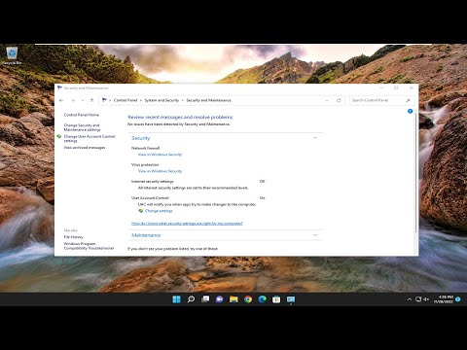This screenshot has height=350, width=467.
Task: Go back with the navigation arrow
Action: click(x=61, y=100)
